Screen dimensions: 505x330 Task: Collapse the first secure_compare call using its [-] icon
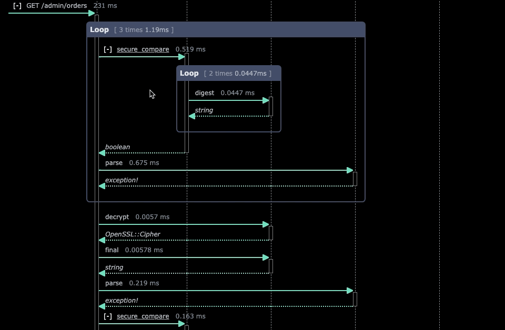108,49
